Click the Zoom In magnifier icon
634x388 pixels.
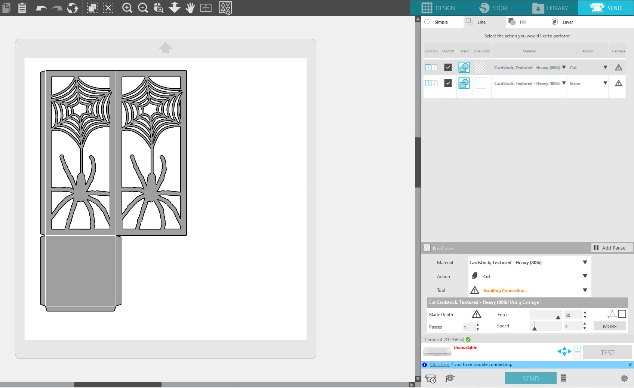127,8
